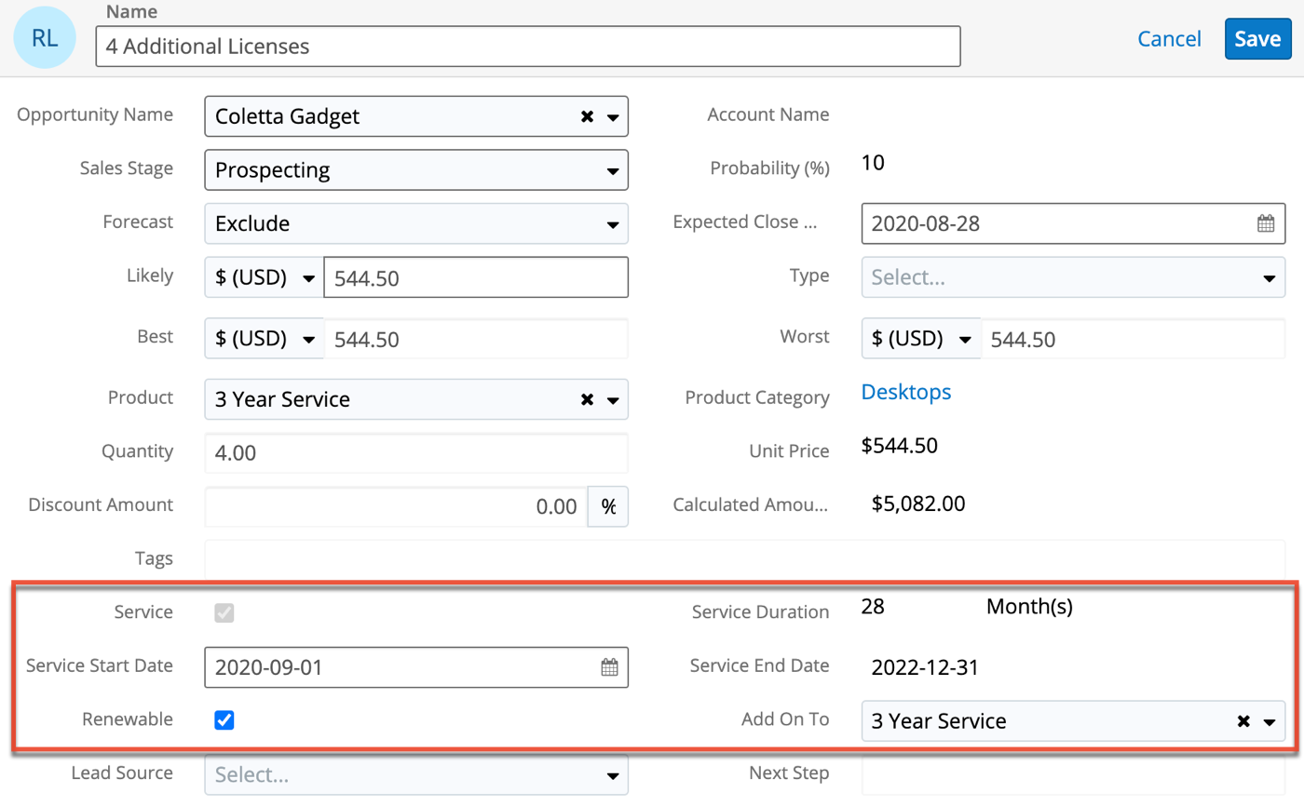Open the Type Select dropdown
This screenshot has width=1304, height=806.
(x=1072, y=277)
